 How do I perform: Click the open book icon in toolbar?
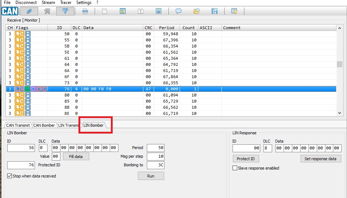[141, 11]
